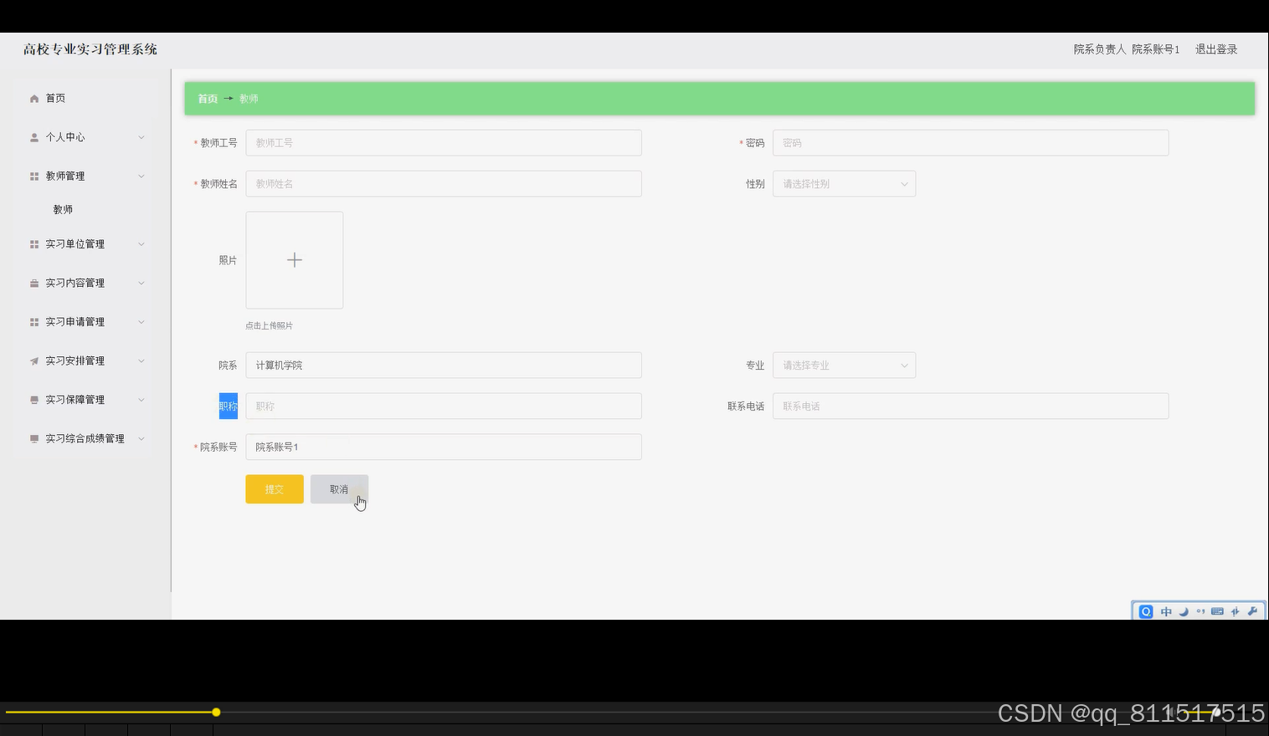
Task: Click the 取消 cancel button
Action: click(339, 489)
